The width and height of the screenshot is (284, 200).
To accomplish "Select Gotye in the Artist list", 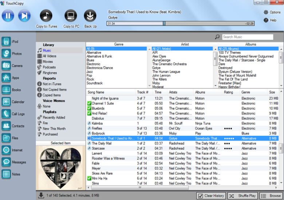I will (x=182, y=68).
